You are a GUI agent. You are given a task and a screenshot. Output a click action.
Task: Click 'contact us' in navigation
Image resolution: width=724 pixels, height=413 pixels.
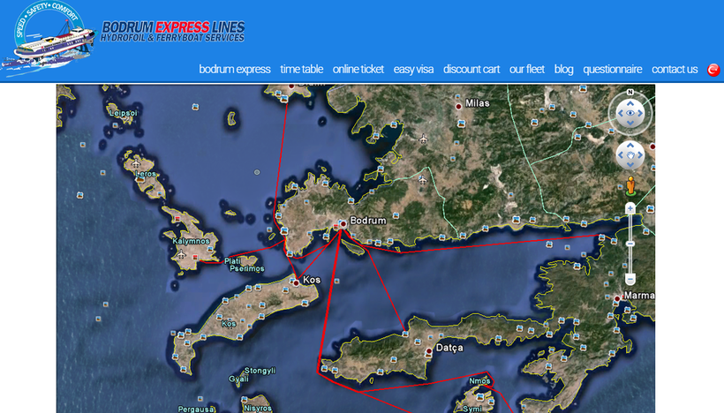(674, 70)
